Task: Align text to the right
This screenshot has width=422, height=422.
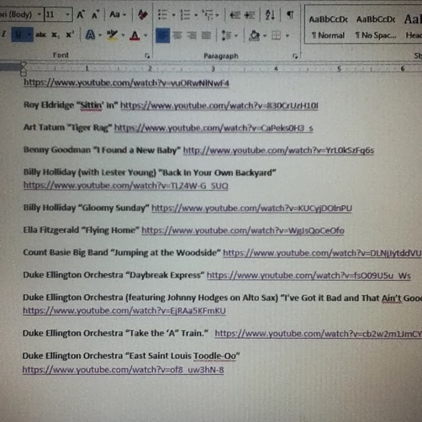Action: (192, 35)
